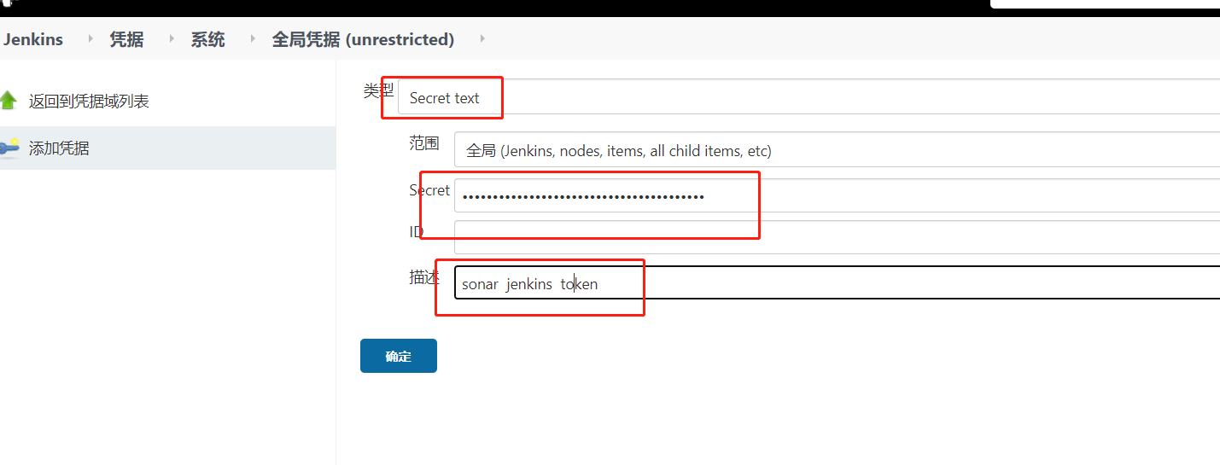Viewport: 1220px width, 465px height.
Task: Click the green up-arrow icon in sidebar
Action: click(9, 101)
